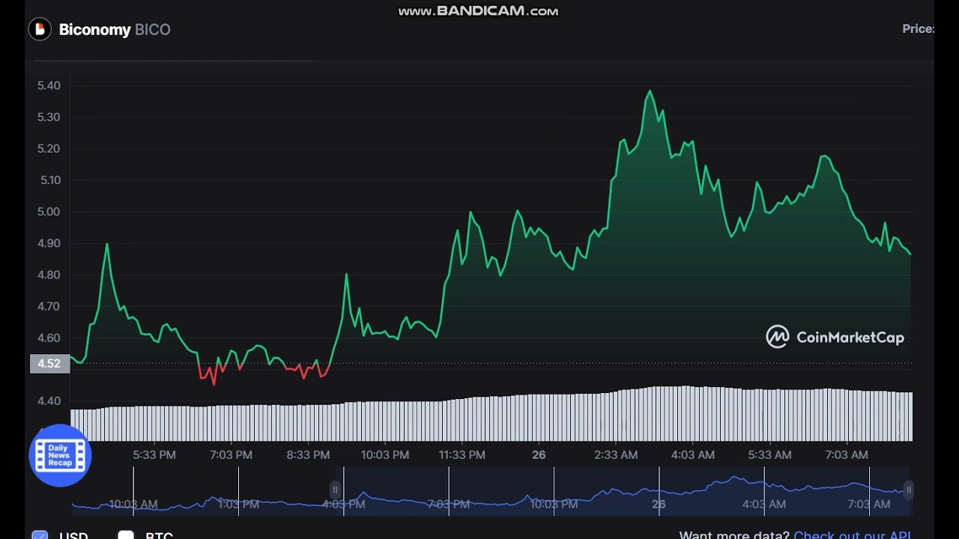
Task: Click the 7:03 PM x-axis label
Action: (231, 454)
